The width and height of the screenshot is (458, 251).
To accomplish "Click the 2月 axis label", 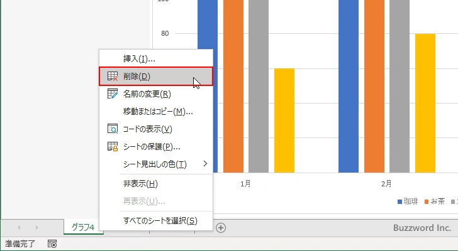I will point(386,184).
